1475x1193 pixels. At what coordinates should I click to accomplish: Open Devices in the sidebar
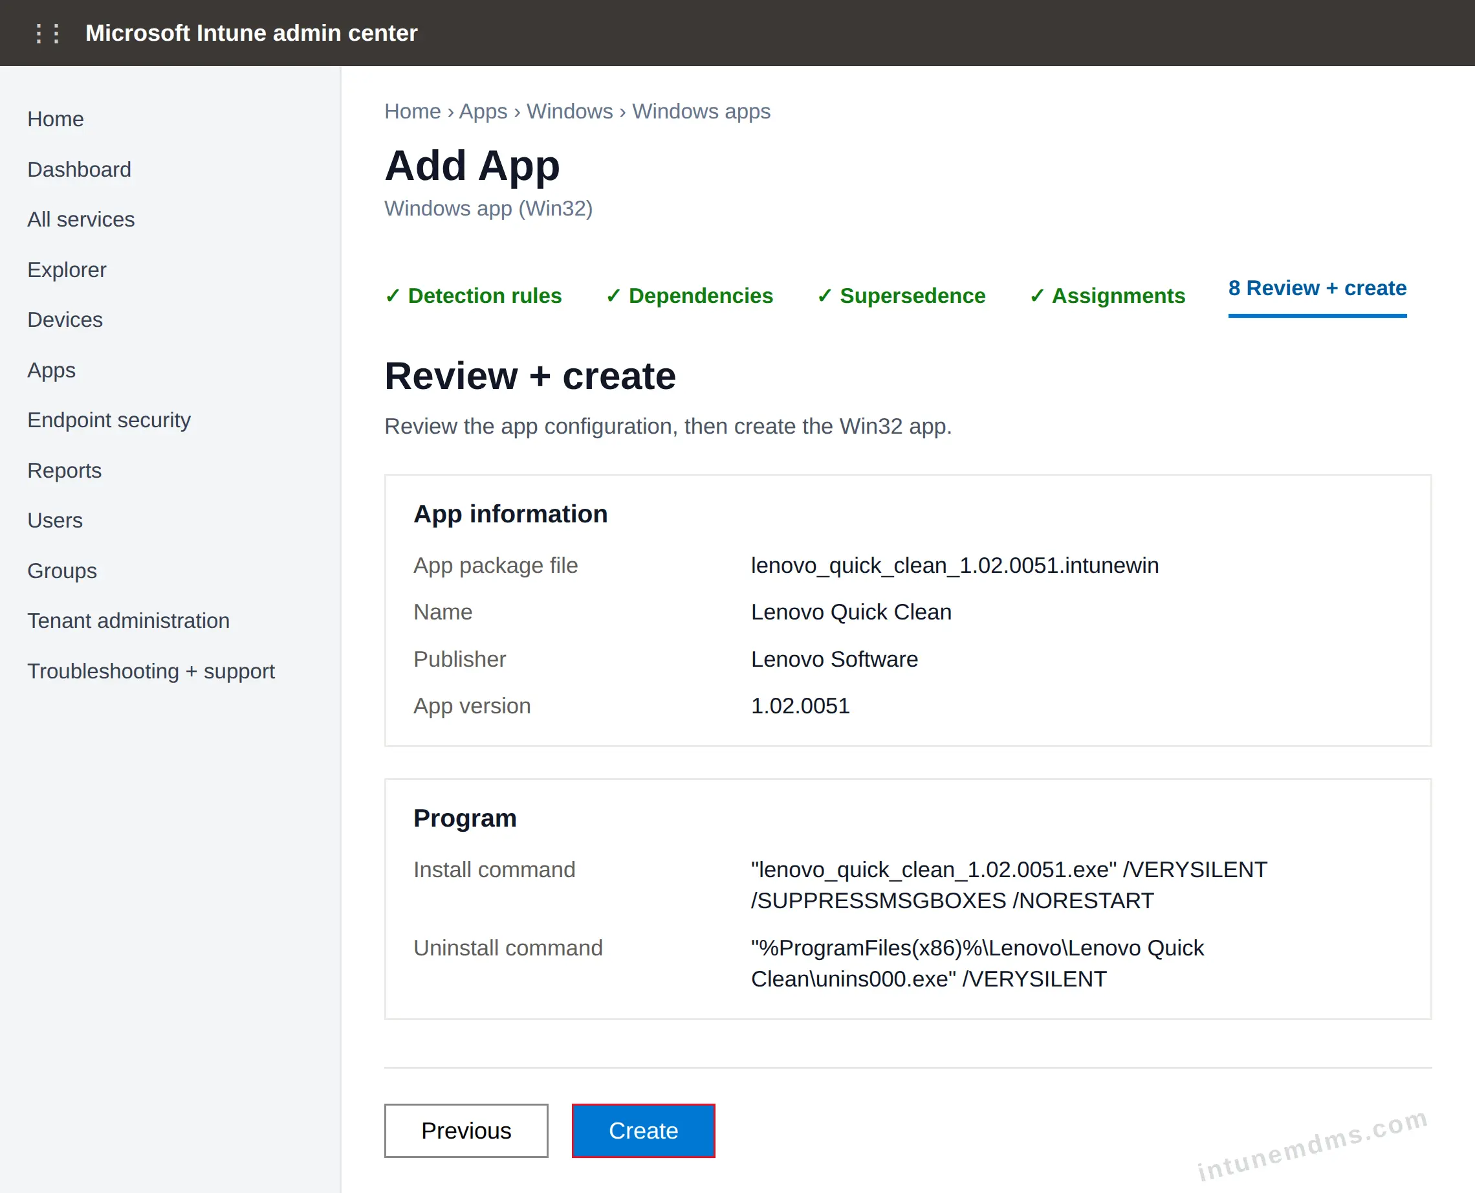(x=65, y=320)
